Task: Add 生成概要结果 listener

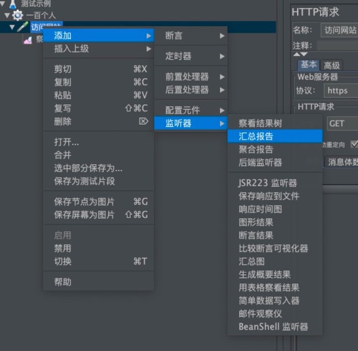Action: coord(275,274)
